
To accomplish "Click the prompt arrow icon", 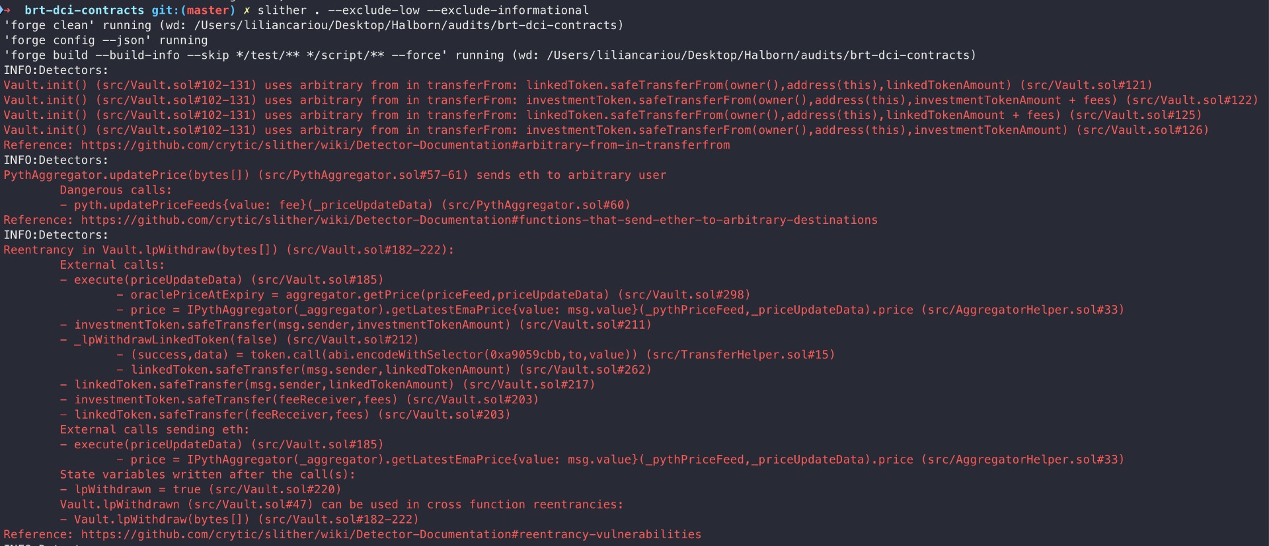I will tap(7, 10).
